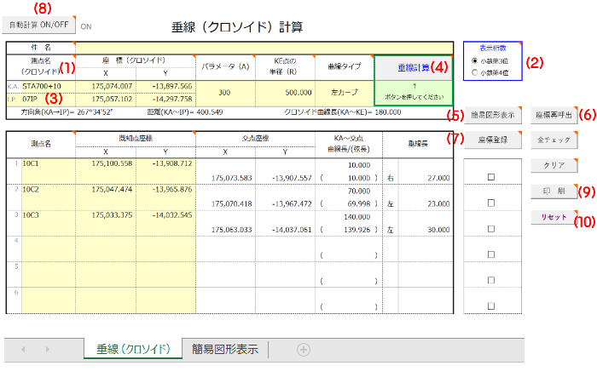This screenshot has width=597, height=377.
Task: Click the 座標再呼出 button
Action: click(554, 115)
